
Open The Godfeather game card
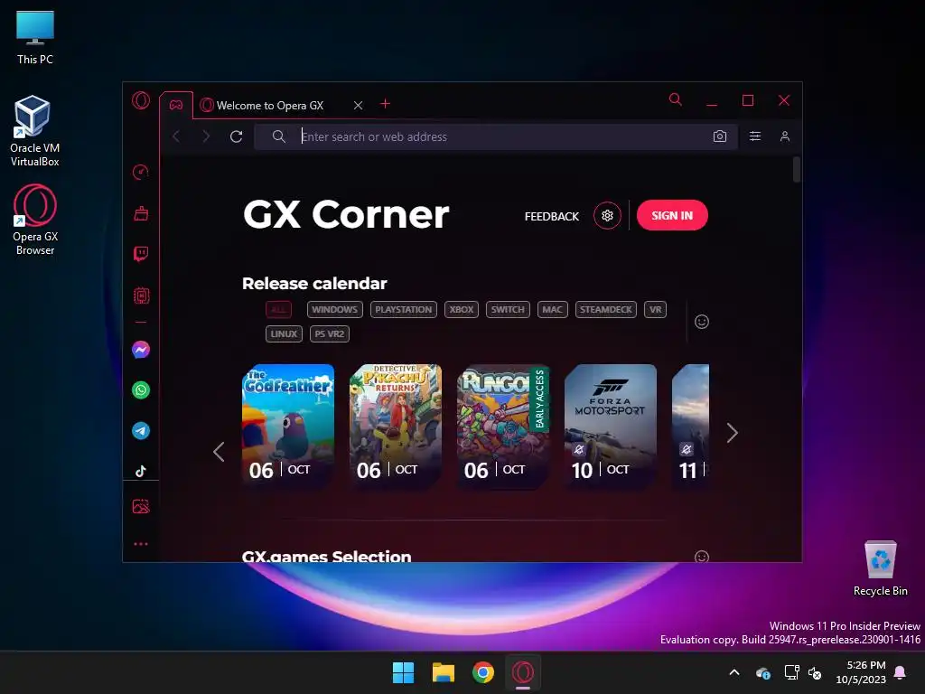click(x=288, y=427)
